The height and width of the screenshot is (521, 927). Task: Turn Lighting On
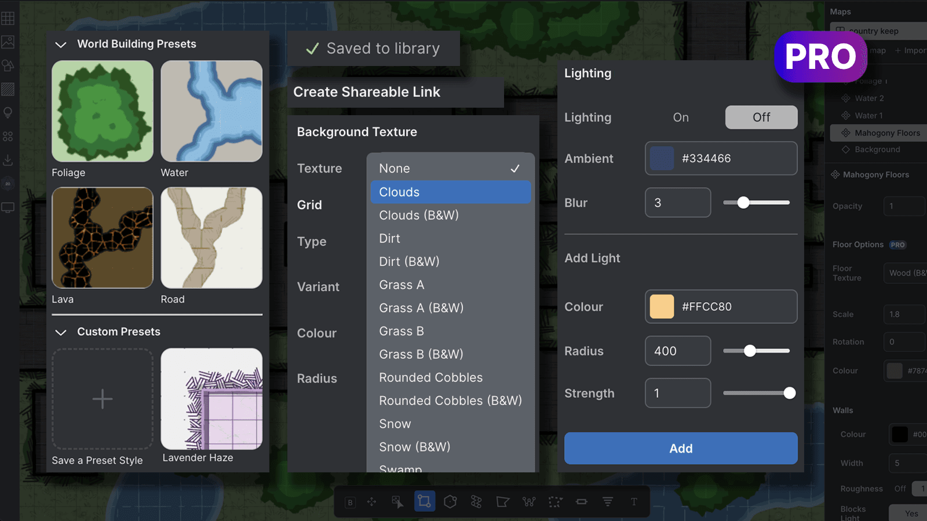coord(681,118)
